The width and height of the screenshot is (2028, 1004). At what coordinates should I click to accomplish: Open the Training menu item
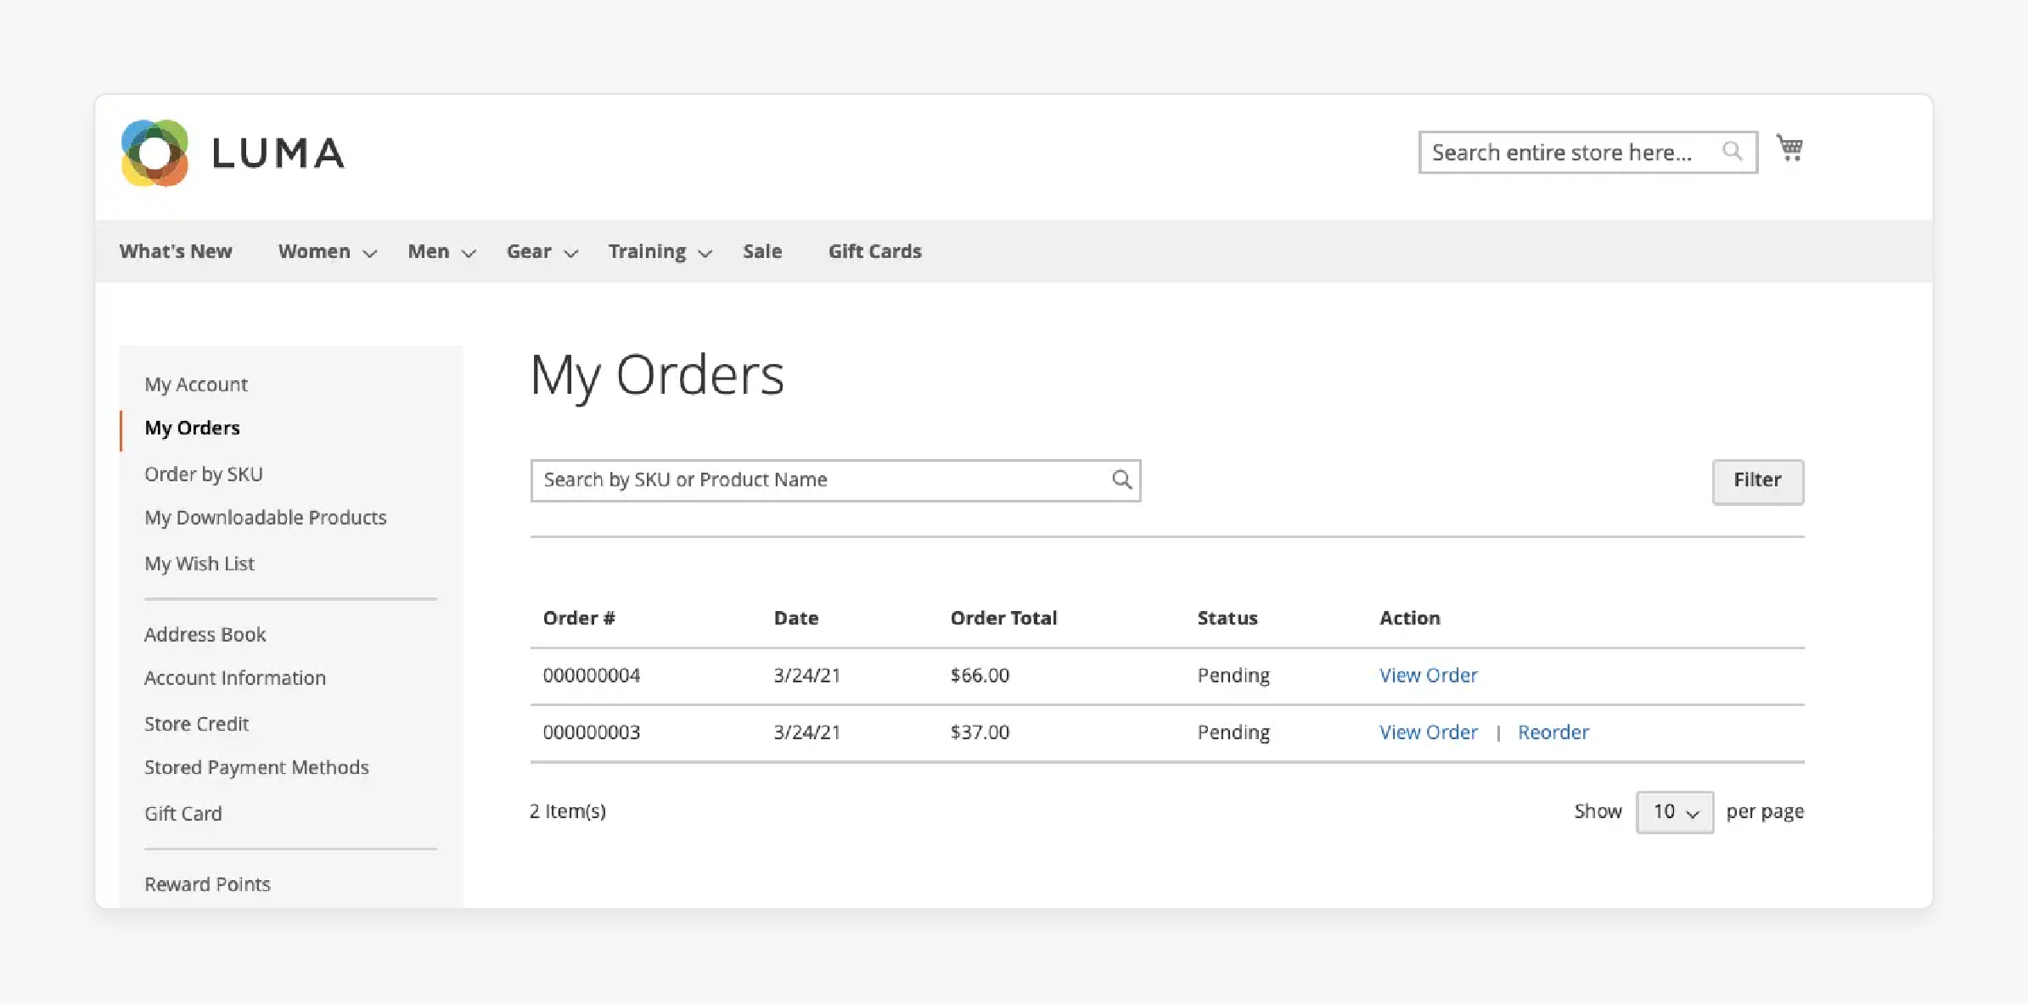pos(647,251)
